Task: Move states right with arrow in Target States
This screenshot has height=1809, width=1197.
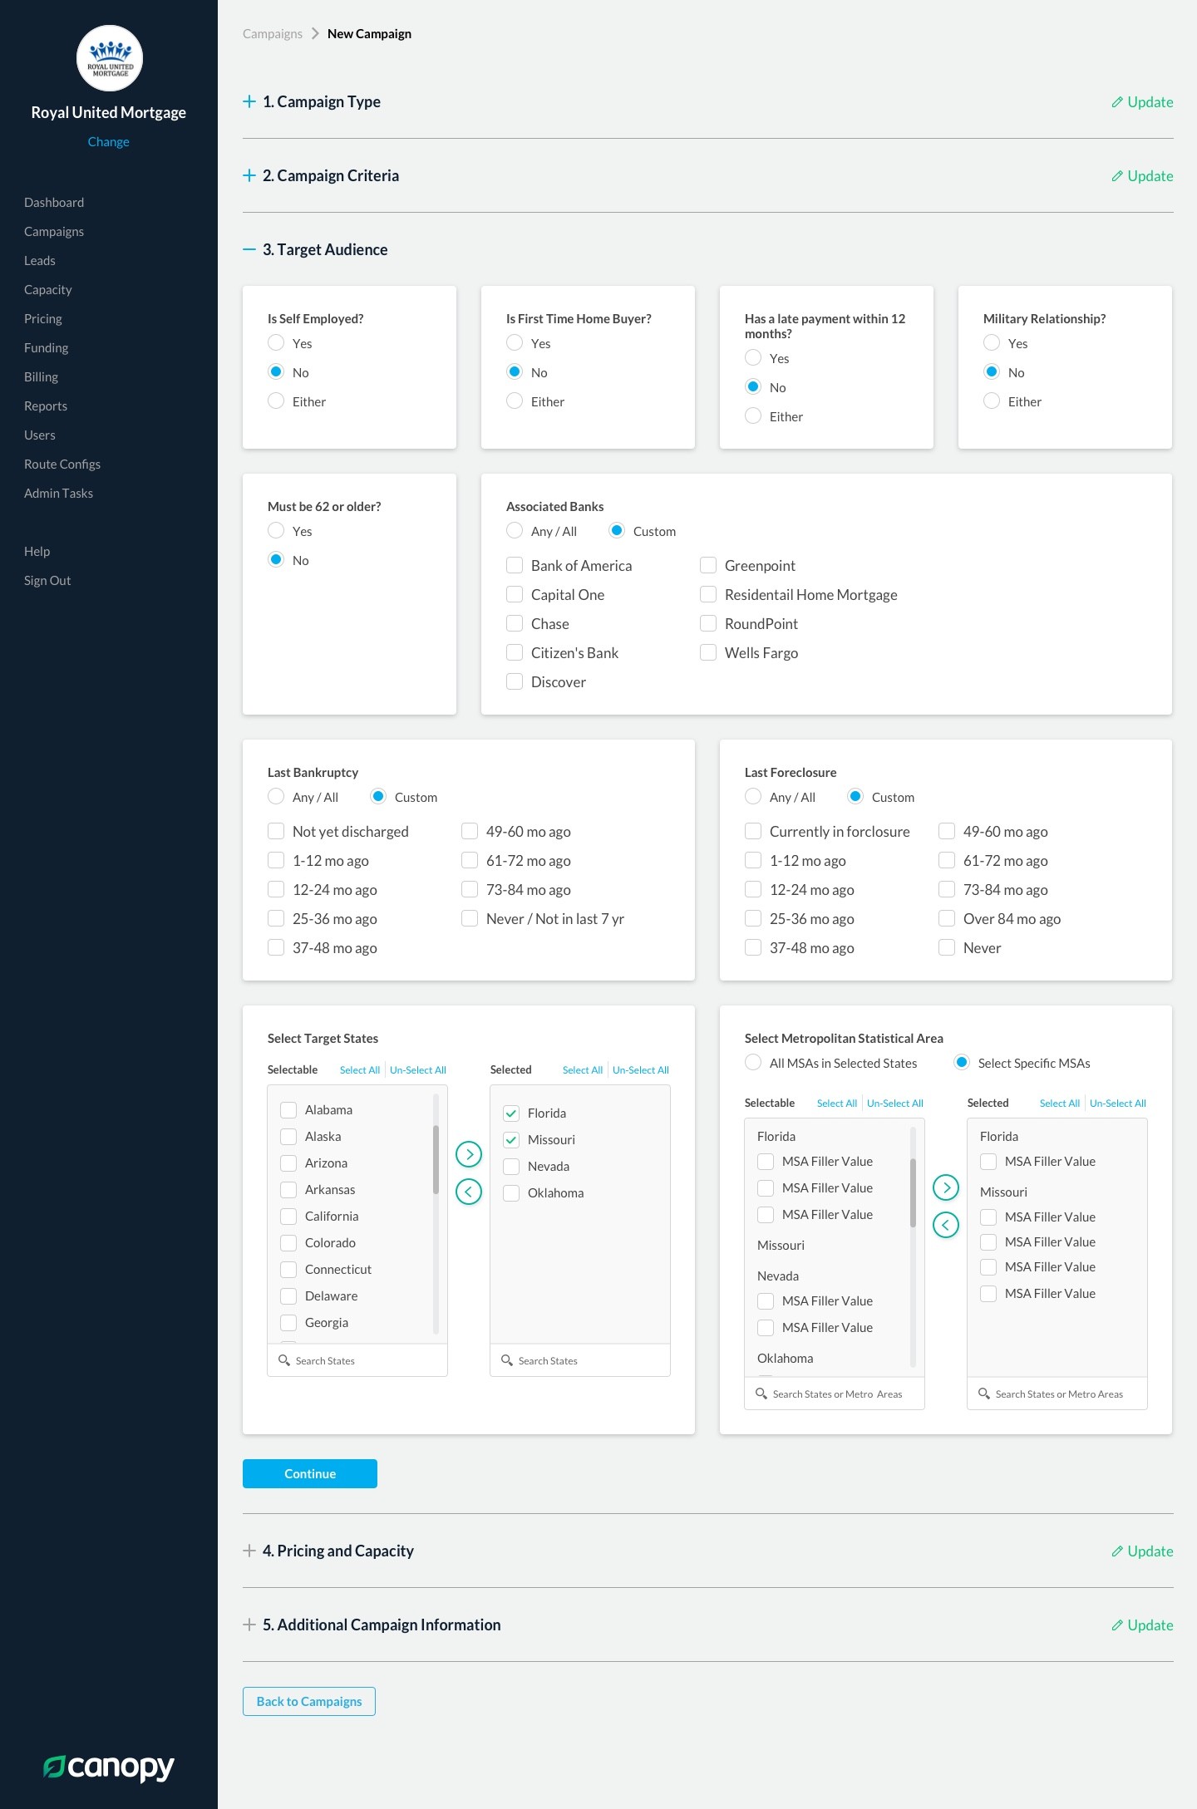Action: coord(469,1154)
